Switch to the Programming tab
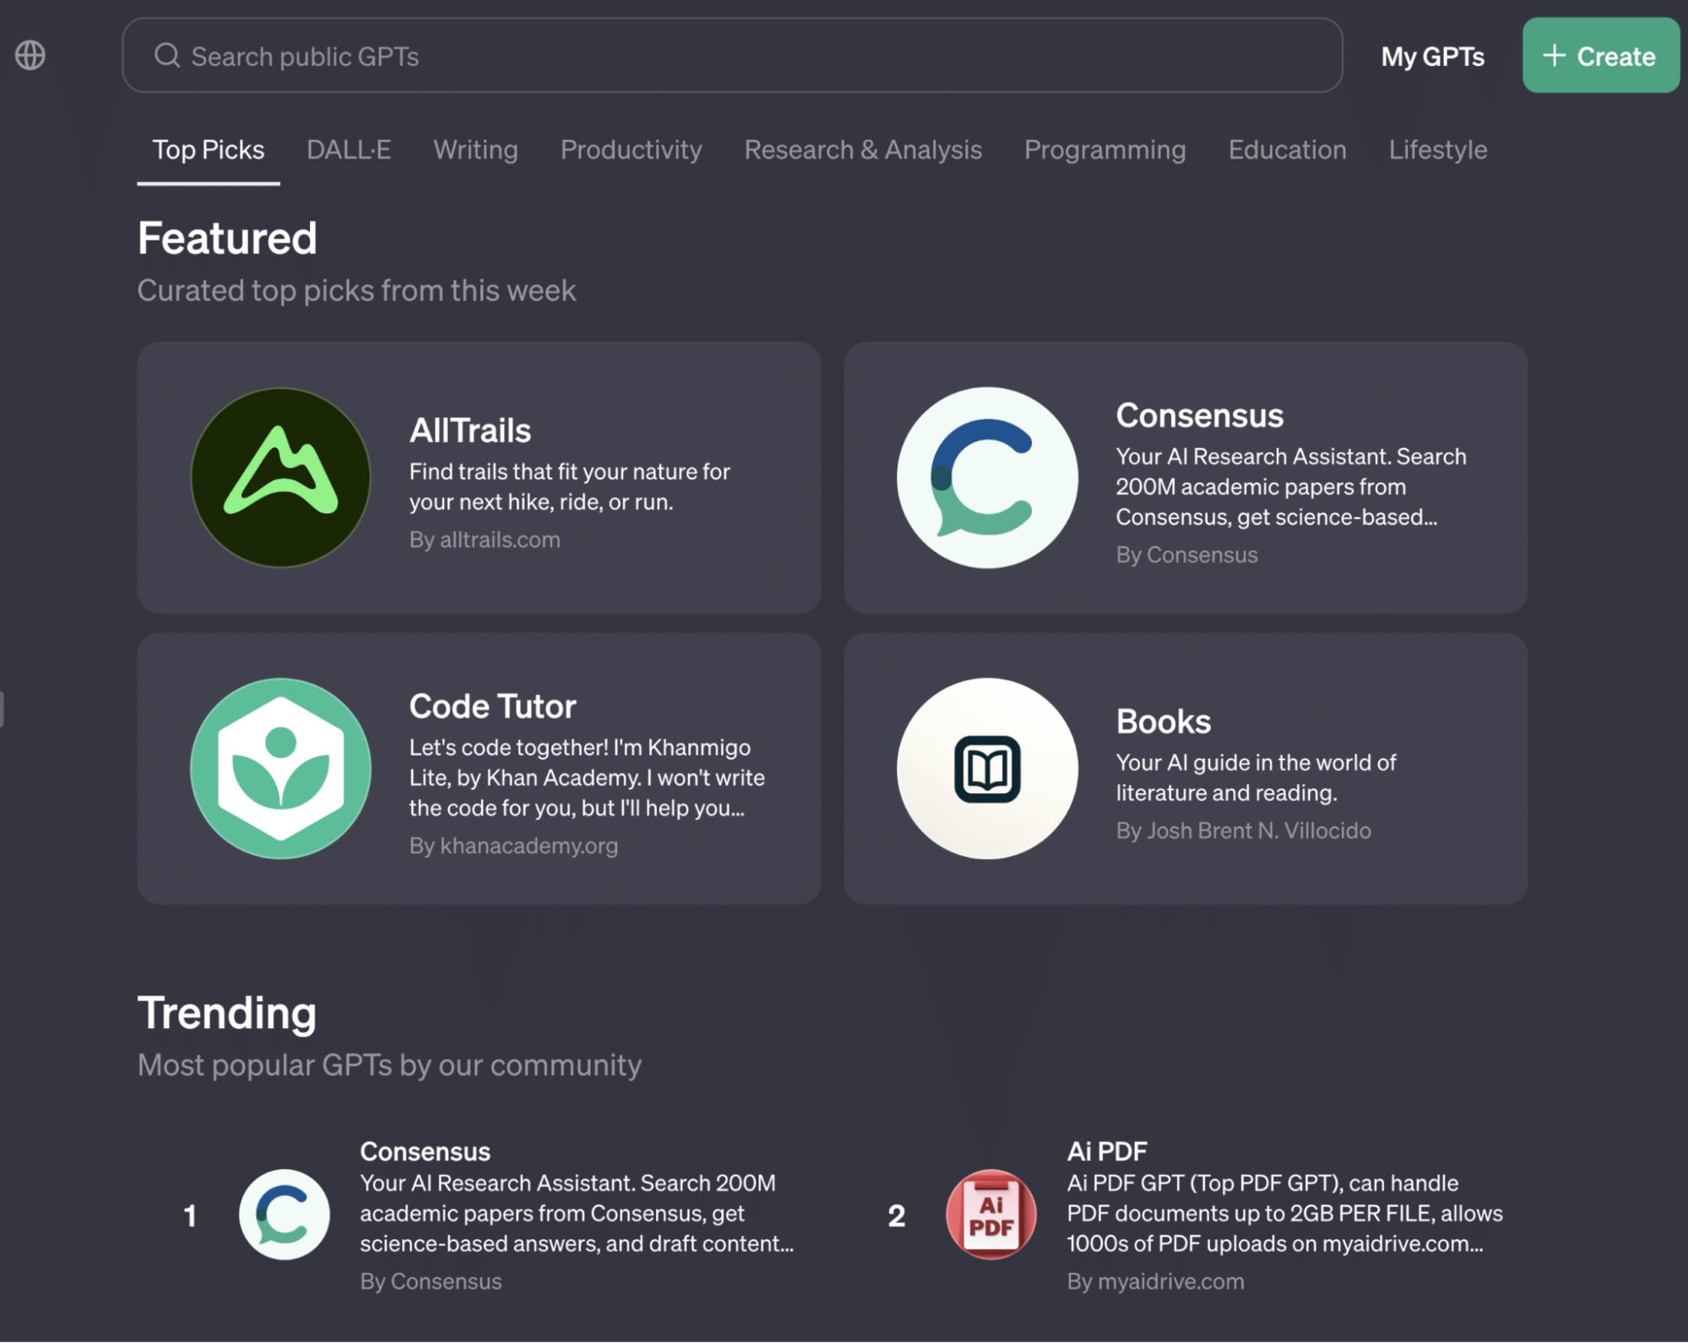Viewport: 1688px width, 1343px height. [x=1105, y=150]
